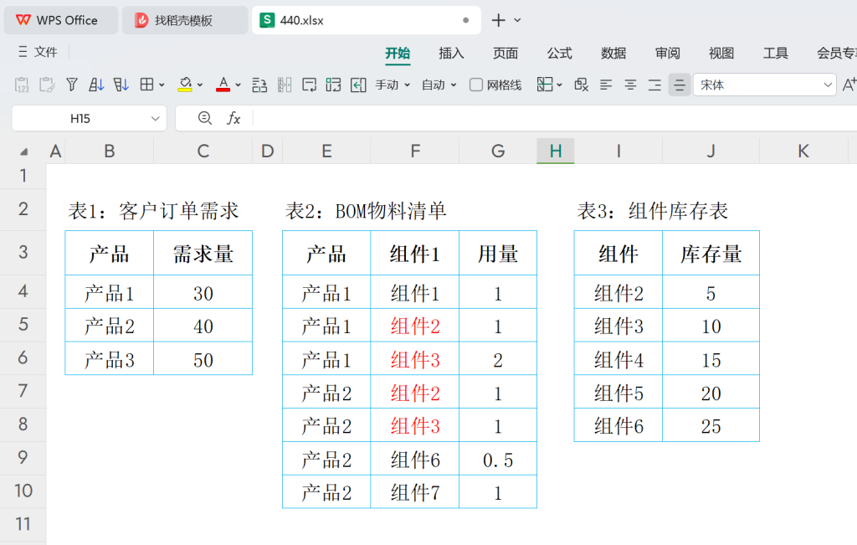
Task: Click the green left-arrow indent icon
Action: tap(358, 85)
